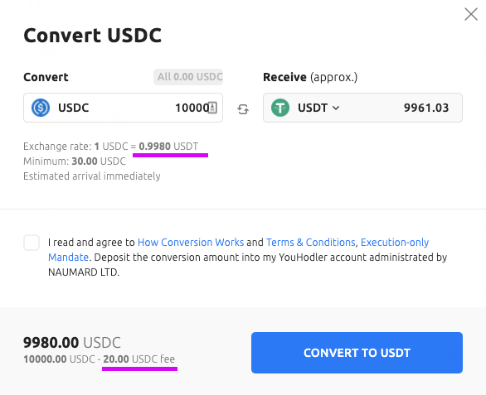
Task: Click the CONVERT TO USDT button
Action: coord(357,353)
